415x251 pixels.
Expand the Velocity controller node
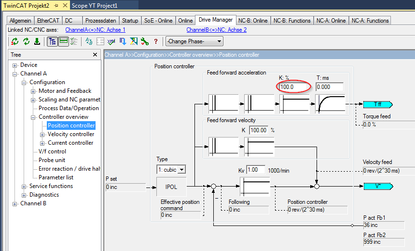42,135
